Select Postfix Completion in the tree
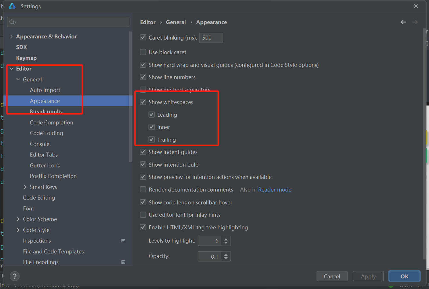 tap(53, 176)
